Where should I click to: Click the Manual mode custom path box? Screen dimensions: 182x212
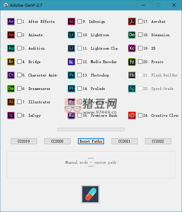pyautogui.click(x=91, y=165)
